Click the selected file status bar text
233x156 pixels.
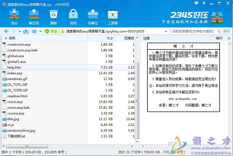tap(34, 152)
